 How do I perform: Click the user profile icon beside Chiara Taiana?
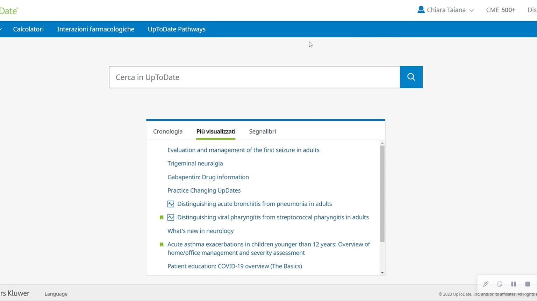point(421,10)
